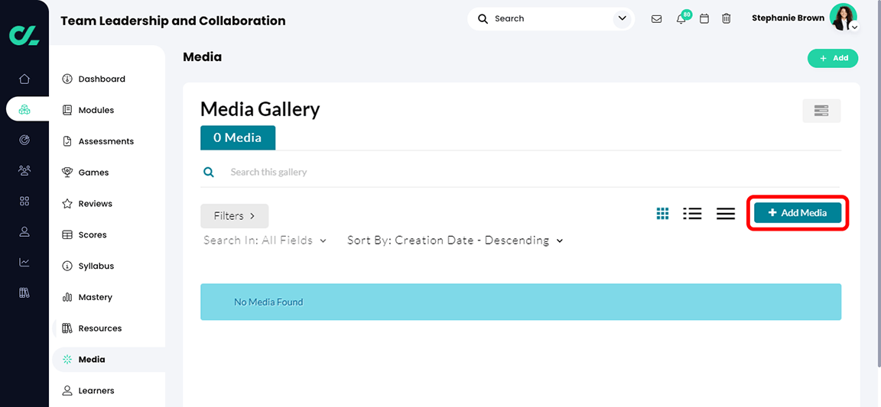The height and width of the screenshot is (407, 881).
Task: Expand the top search bar dropdown arrow
Action: [622, 19]
